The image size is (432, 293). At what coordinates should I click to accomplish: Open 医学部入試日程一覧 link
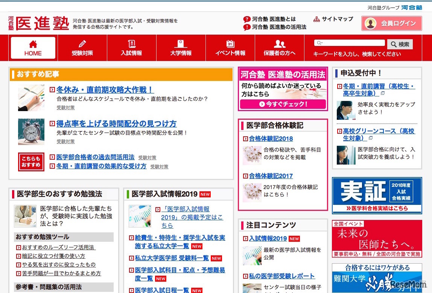click(x=162, y=290)
